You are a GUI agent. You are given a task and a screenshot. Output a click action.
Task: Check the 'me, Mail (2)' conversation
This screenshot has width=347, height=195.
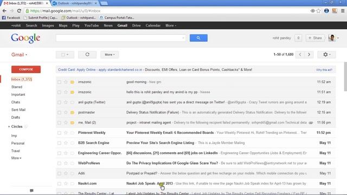click(59, 123)
